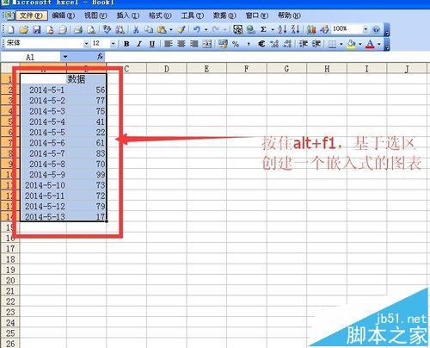Image resolution: width=430 pixels, height=348 pixels.
Task: Click the Print icon
Action: pyautogui.click(x=78, y=29)
